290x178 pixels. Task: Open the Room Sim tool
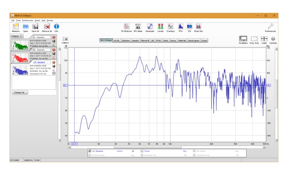(x=199, y=27)
